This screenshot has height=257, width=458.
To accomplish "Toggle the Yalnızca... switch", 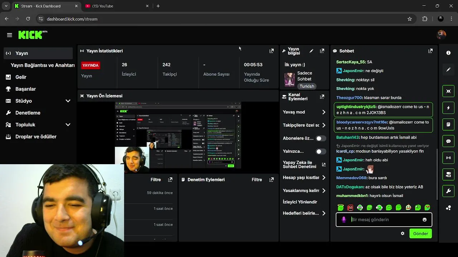I will coord(321,151).
